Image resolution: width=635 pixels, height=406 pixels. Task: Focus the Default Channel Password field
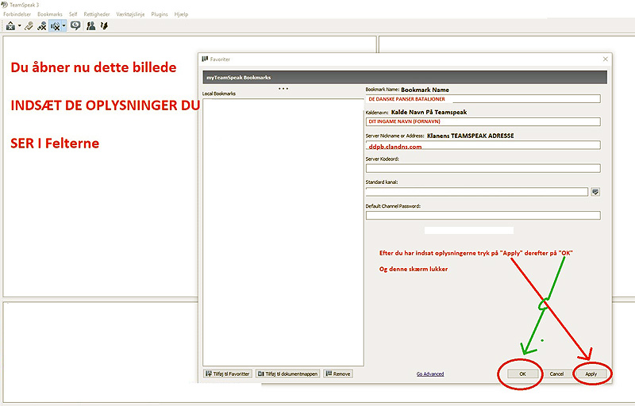point(483,215)
